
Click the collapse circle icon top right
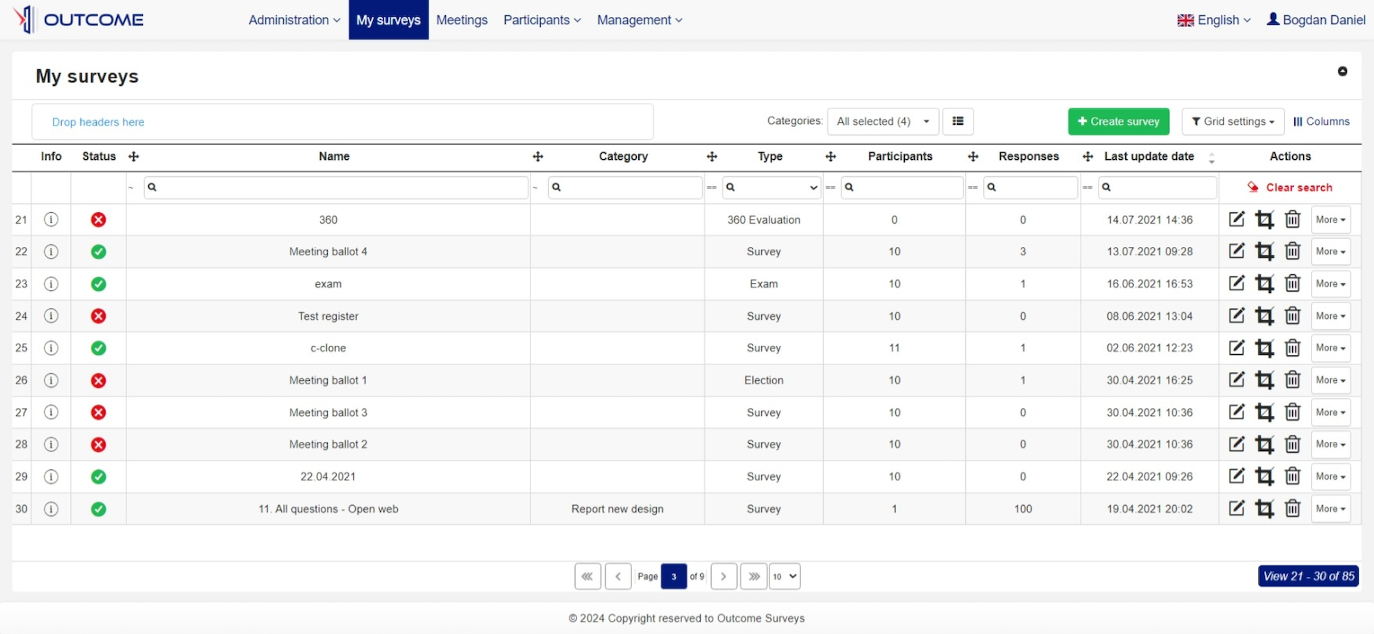coord(1342,71)
